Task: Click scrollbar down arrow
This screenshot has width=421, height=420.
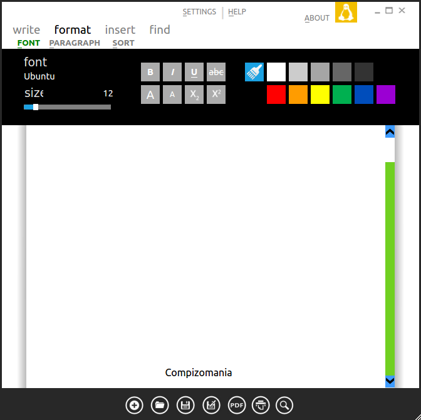Action: tap(390, 381)
